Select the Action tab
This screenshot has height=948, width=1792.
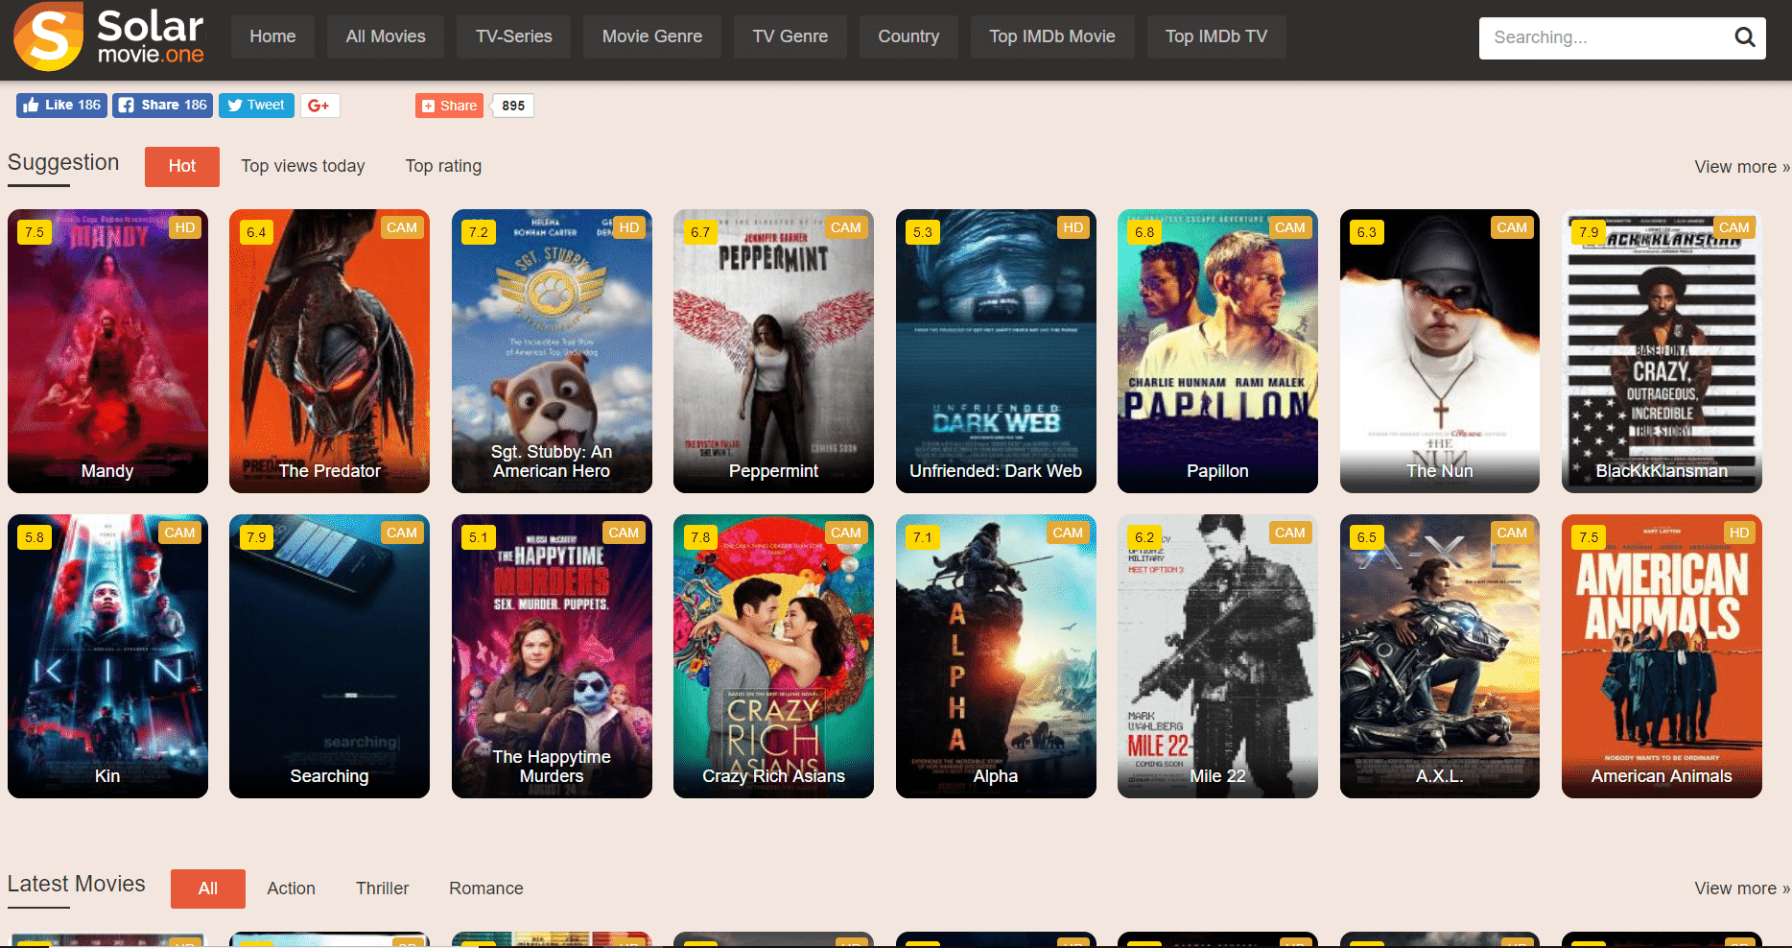click(291, 889)
